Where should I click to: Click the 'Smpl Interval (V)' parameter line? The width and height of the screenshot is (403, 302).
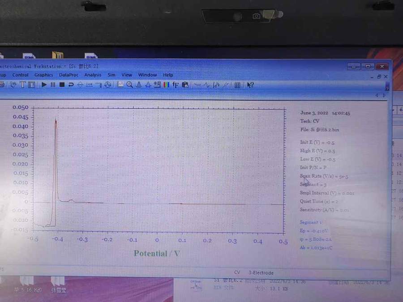coord(327,192)
